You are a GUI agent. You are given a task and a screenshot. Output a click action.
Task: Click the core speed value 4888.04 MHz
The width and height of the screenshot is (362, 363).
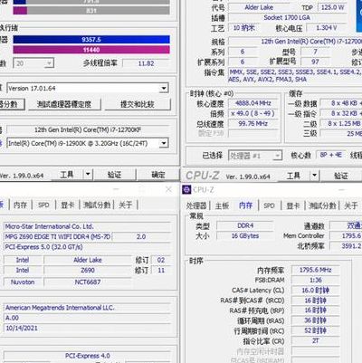click(x=253, y=103)
